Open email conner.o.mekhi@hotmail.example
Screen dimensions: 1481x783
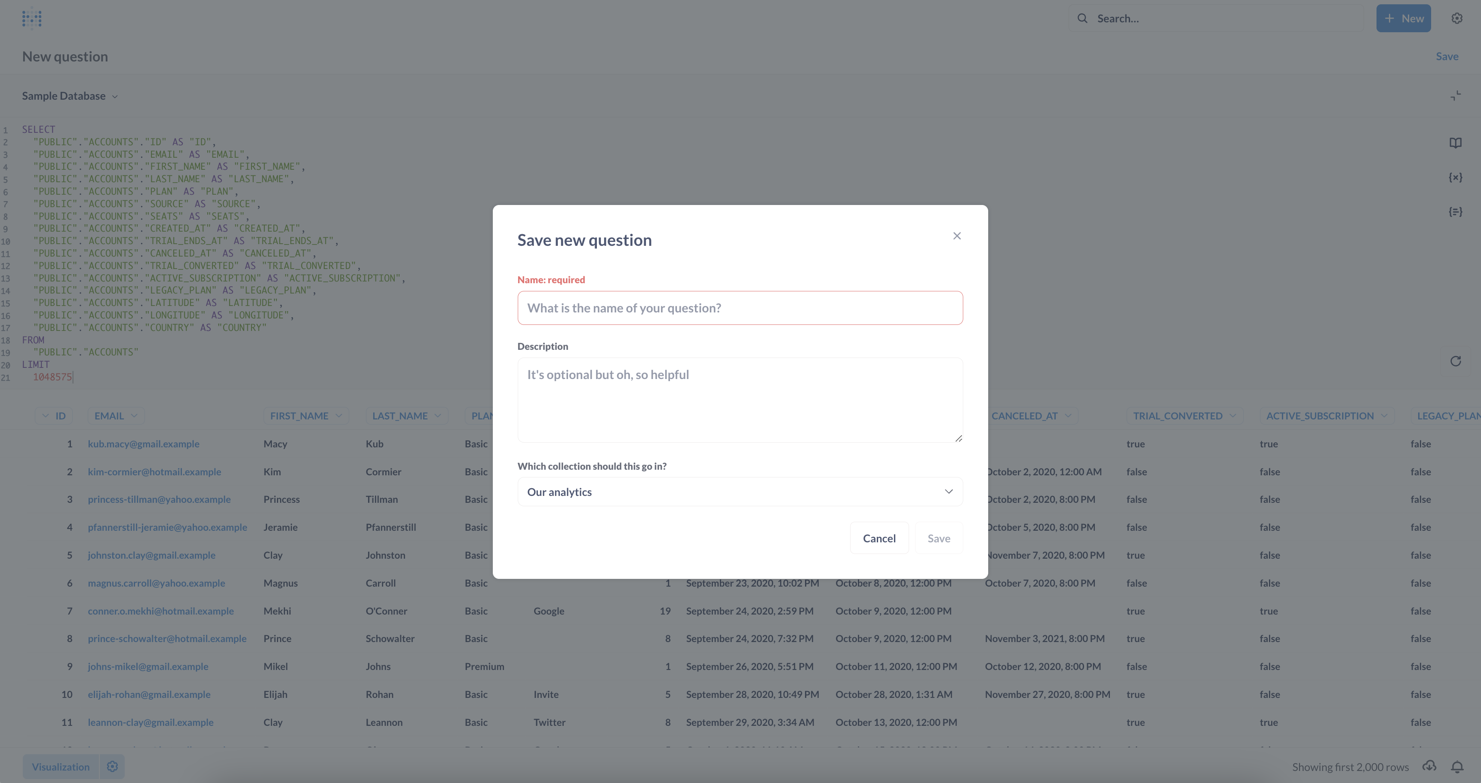pos(161,611)
